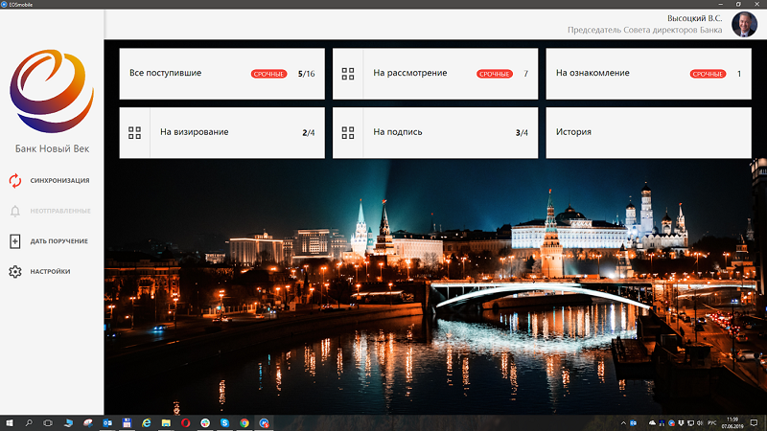Select the Дать поручение menu label
The height and width of the screenshot is (431, 767).
59,241
